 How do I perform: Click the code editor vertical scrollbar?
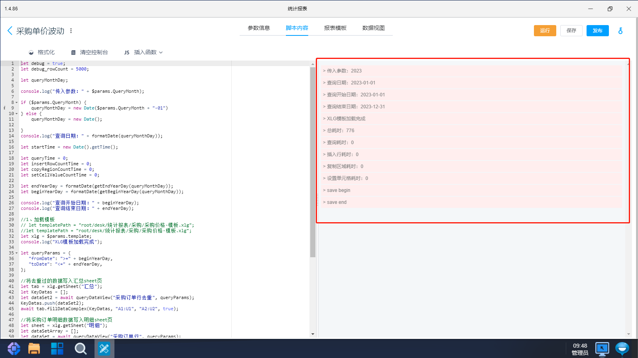tap(313, 159)
